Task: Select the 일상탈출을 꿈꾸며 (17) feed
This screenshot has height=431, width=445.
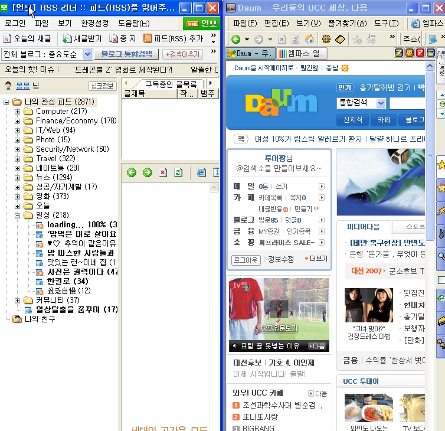Action: point(77,310)
